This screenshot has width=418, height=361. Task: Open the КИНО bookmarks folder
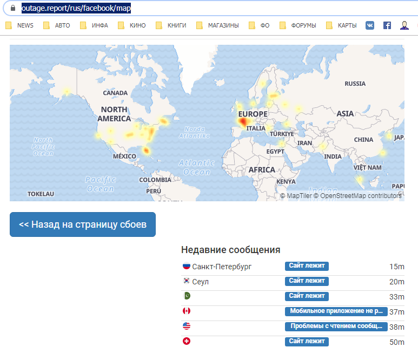(x=132, y=25)
